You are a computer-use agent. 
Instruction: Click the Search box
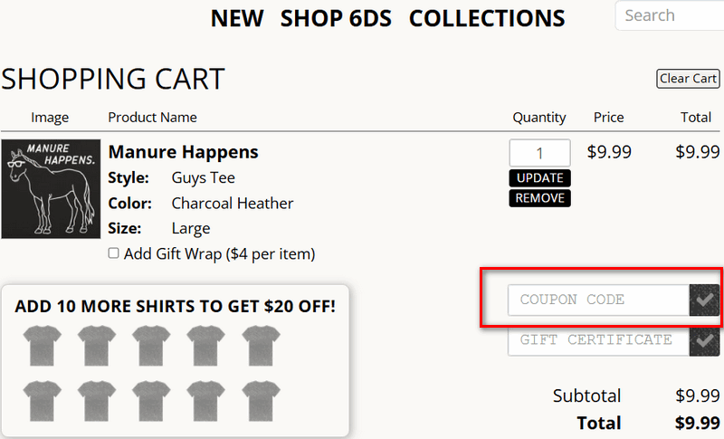point(670,15)
